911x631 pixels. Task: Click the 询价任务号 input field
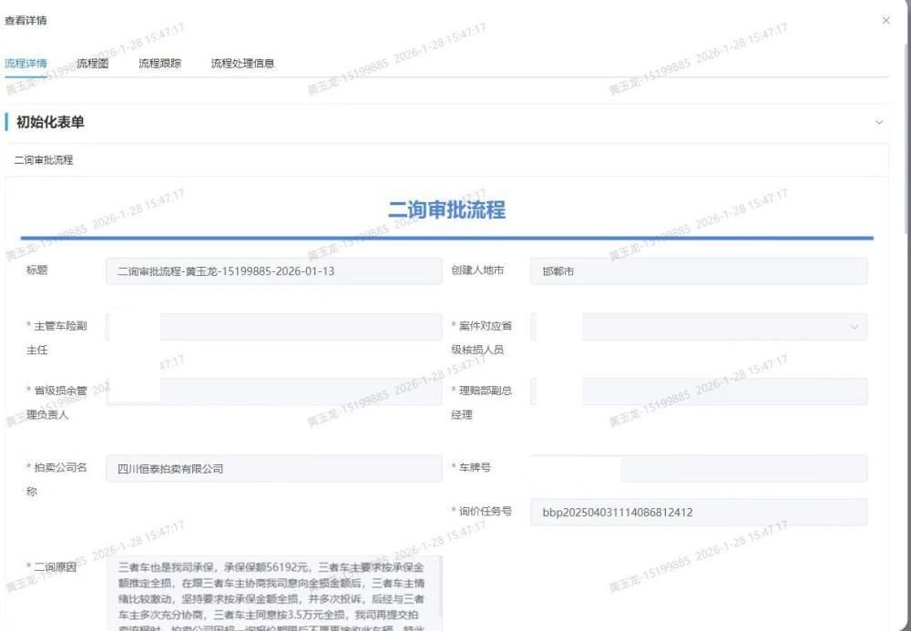click(x=698, y=512)
